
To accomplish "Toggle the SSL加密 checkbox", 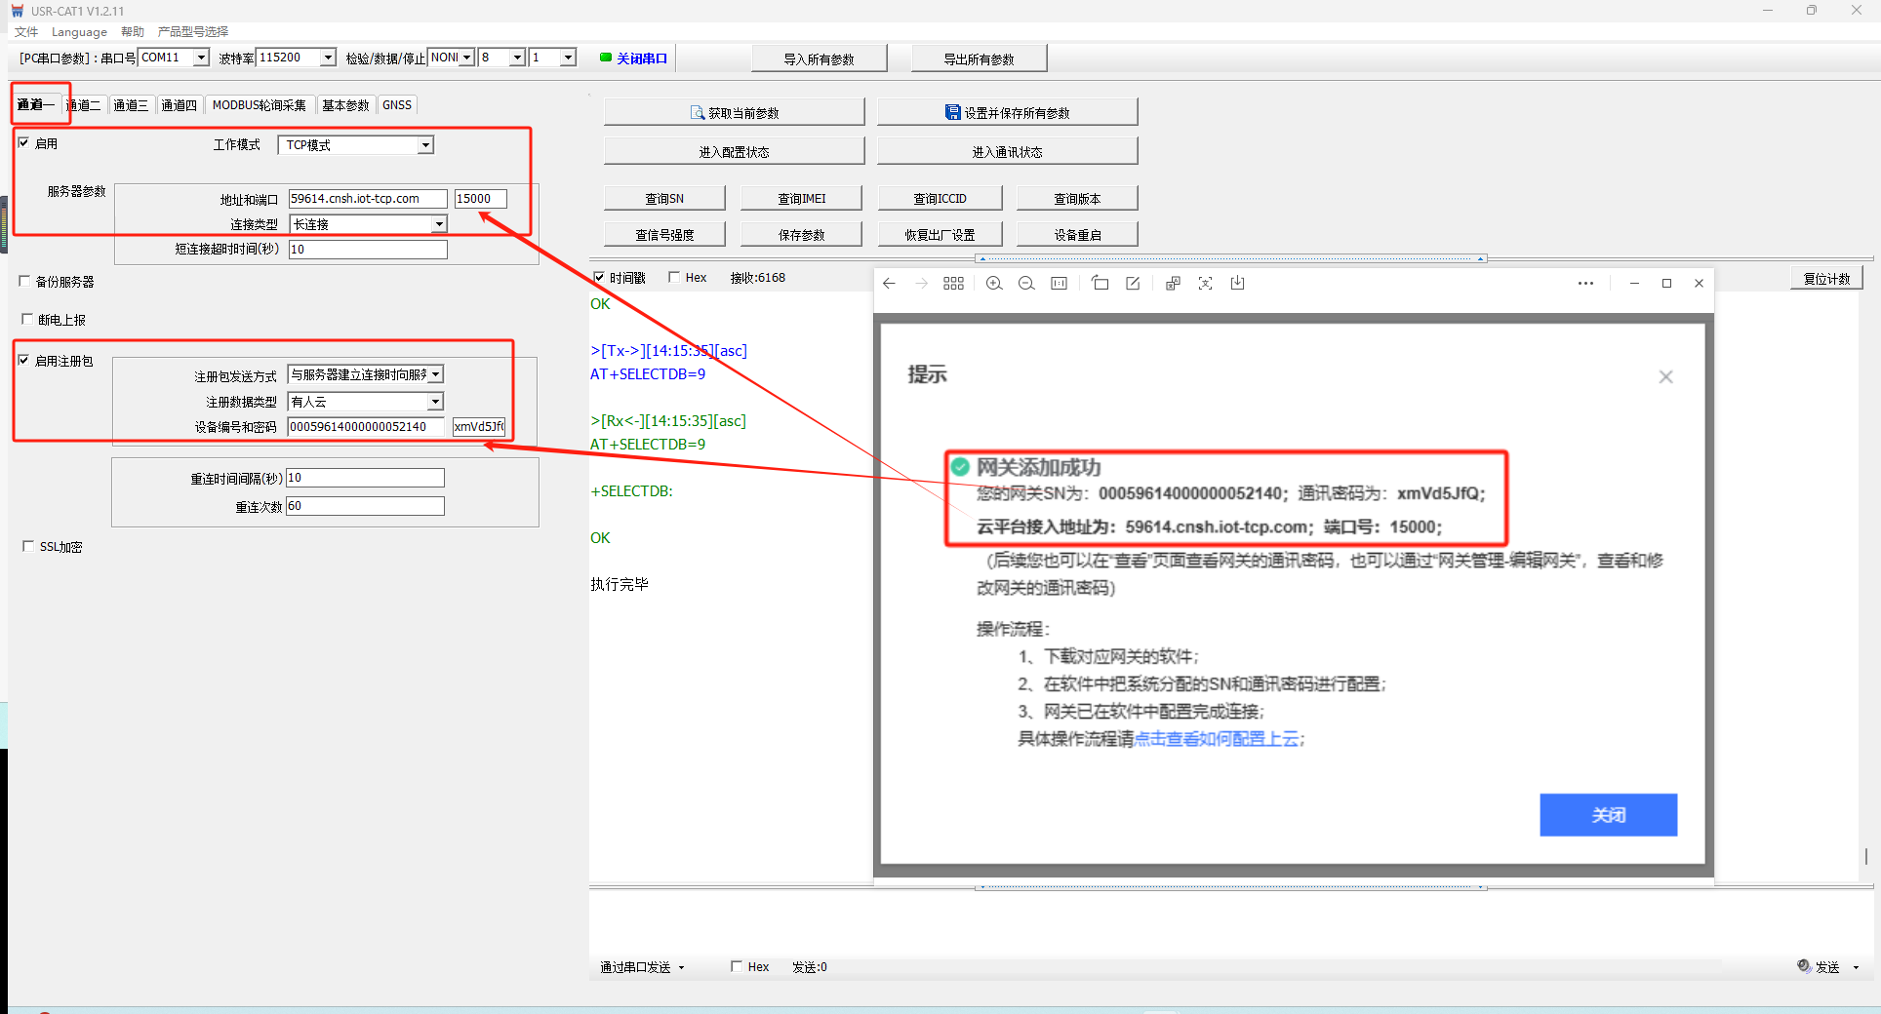I will (28, 547).
